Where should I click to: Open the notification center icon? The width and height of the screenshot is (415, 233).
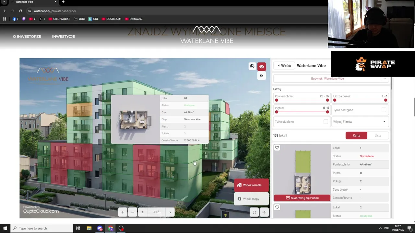point(409,228)
